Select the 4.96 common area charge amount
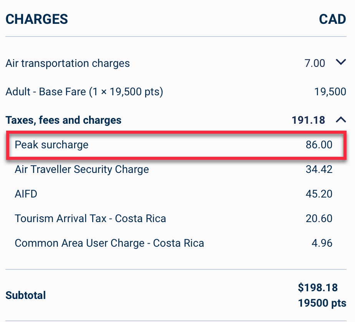 point(322,243)
